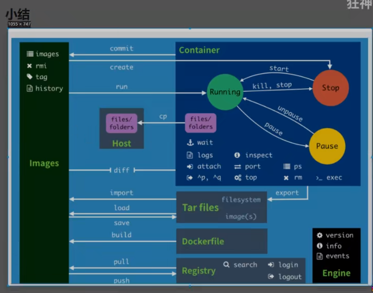Click the 'save' arrow label
This screenshot has height=293, width=373.
(121, 223)
